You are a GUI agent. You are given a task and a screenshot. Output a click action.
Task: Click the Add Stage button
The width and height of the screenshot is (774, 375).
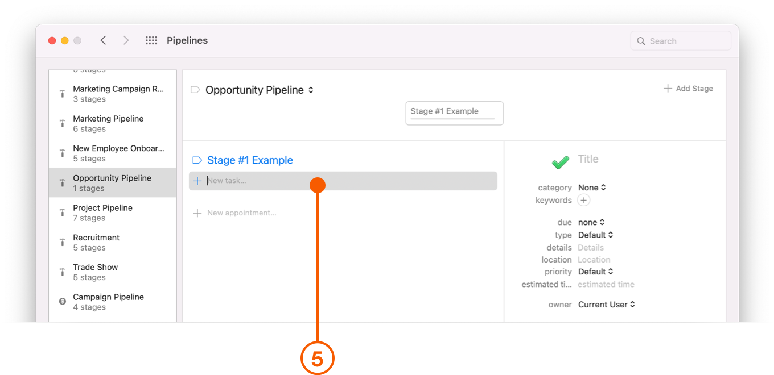pyautogui.click(x=688, y=88)
